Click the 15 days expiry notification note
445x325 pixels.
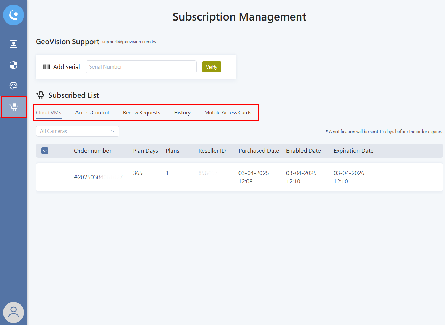(385, 132)
